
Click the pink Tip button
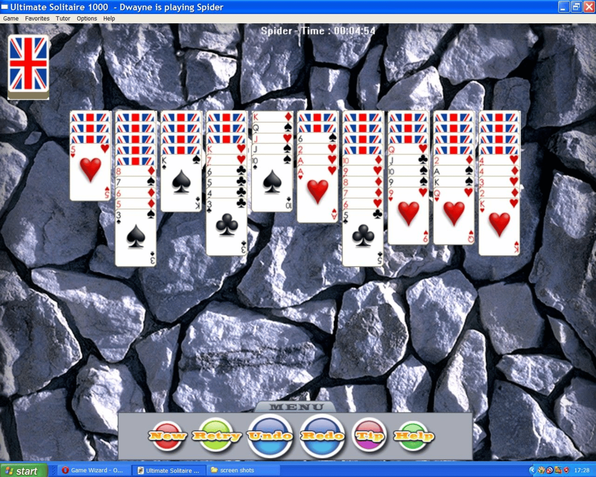[x=370, y=436]
